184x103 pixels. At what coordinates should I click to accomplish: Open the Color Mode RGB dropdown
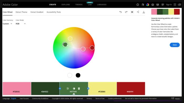pyautogui.click(x=21, y=24)
